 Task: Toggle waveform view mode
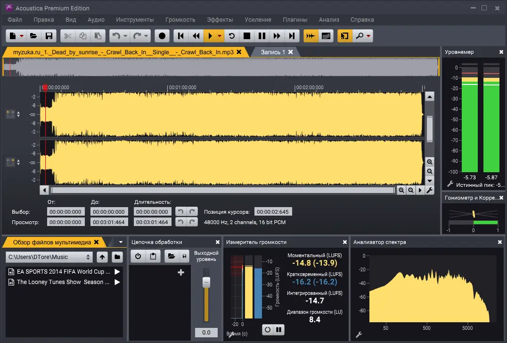coord(311,36)
